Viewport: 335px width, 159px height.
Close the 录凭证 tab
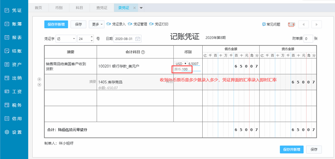point(134,8)
